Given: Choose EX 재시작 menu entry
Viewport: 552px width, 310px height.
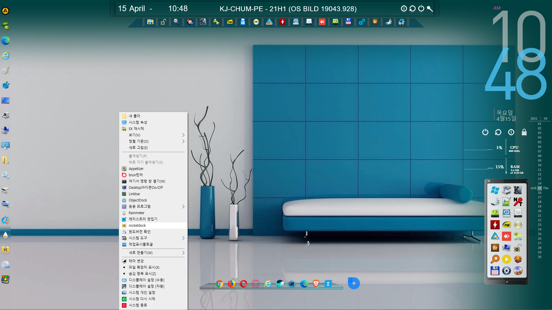Looking at the screenshot, I should 153,129.
